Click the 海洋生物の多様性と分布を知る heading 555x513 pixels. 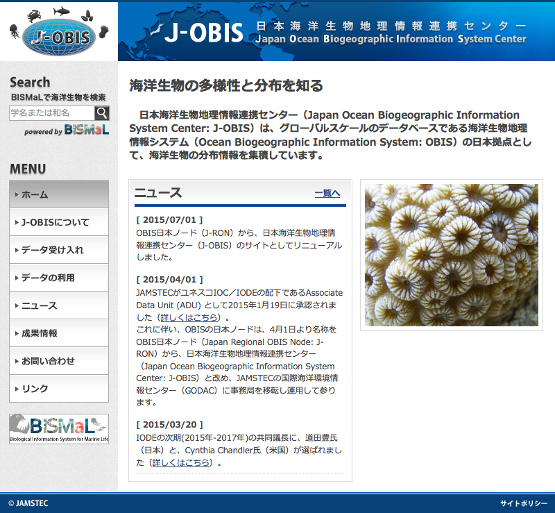226,85
